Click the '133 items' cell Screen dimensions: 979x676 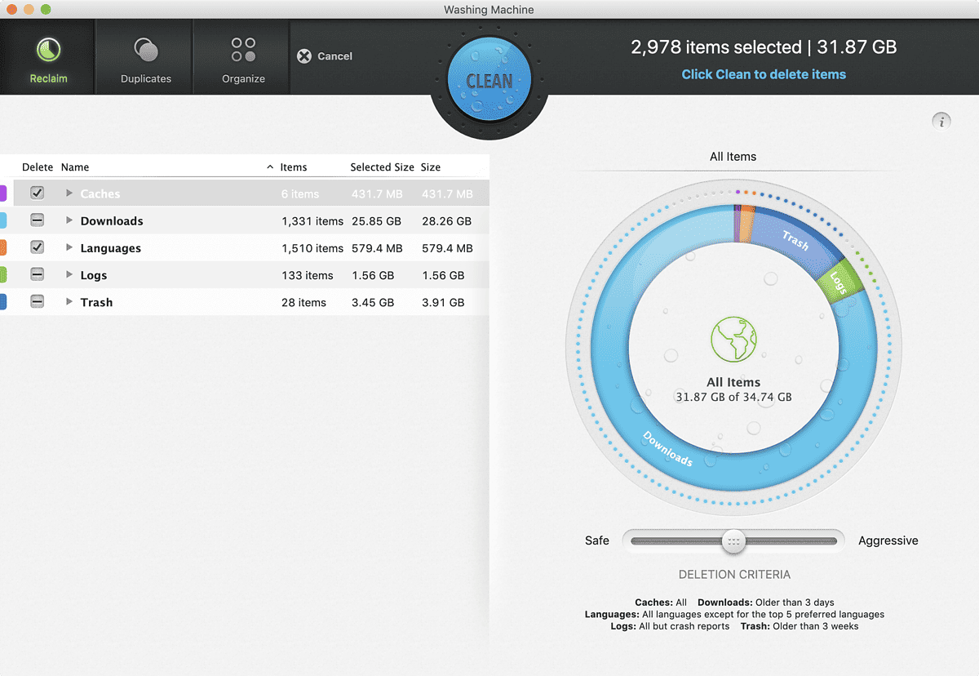tap(308, 275)
